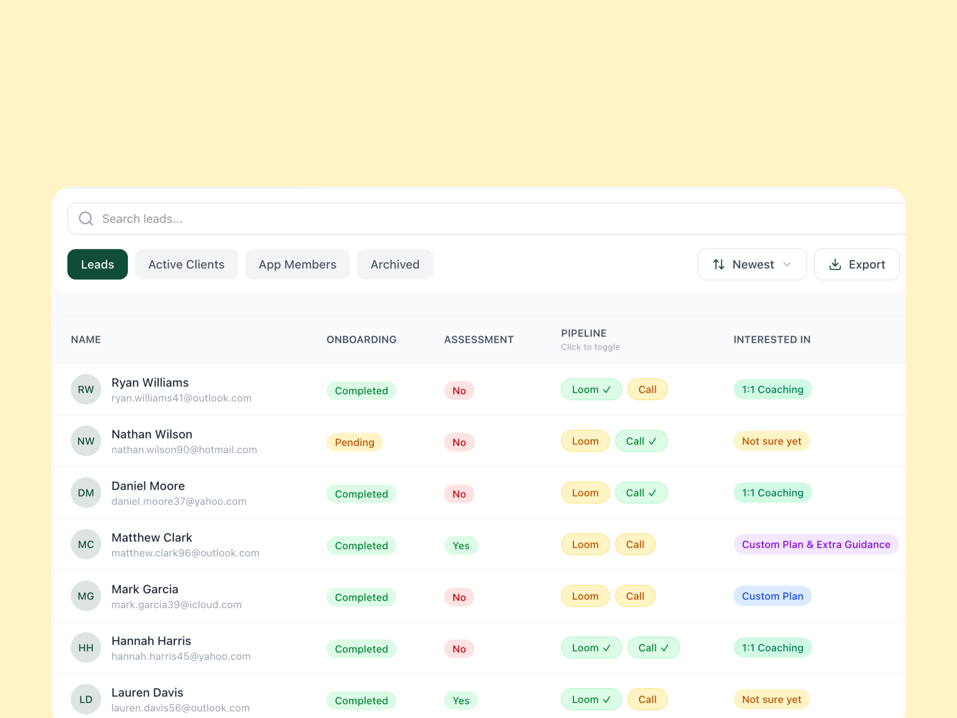Click Custom Plan tag for Mark Garcia
This screenshot has height=718, width=957.
tap(772, 596)
